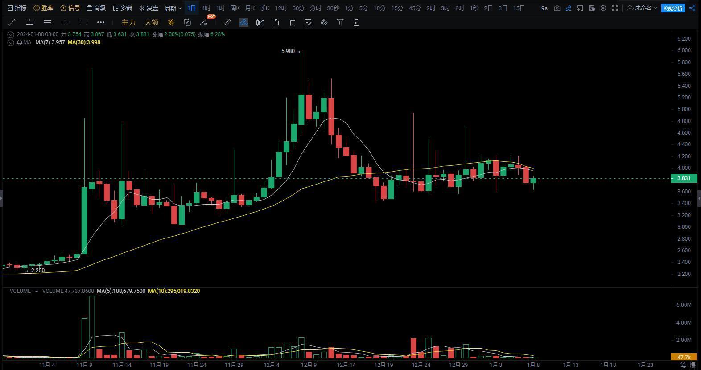
Task: Take a chart screenshot with camera icon
Action: pyautogui.click(x=557, y=8)
